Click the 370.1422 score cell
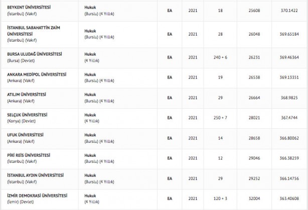308x210 pixels. [290, 10]
